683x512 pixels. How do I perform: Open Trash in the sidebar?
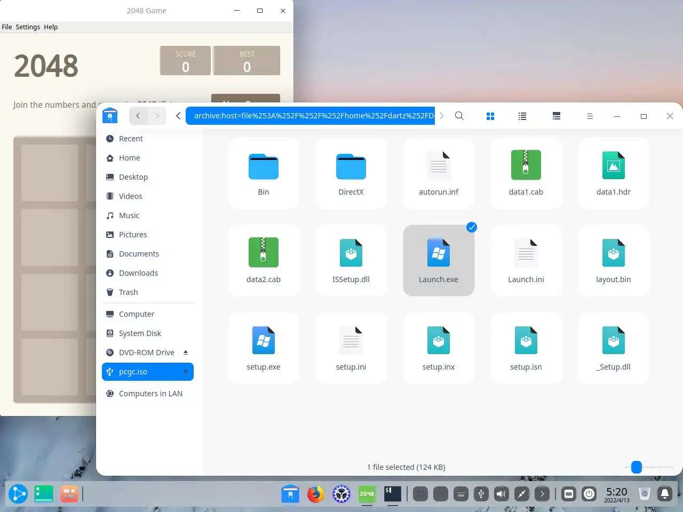[147, 292]
